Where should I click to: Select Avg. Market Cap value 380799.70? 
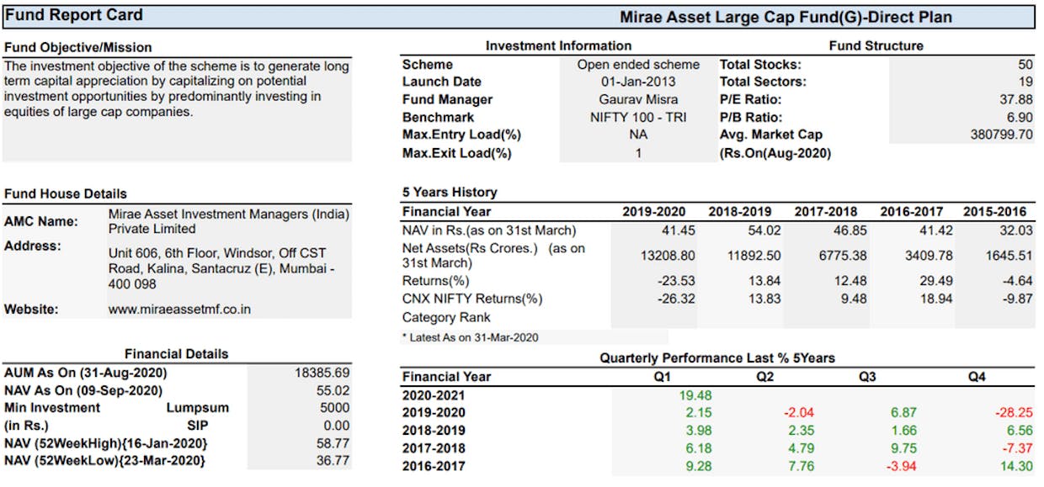point(1002,135)
